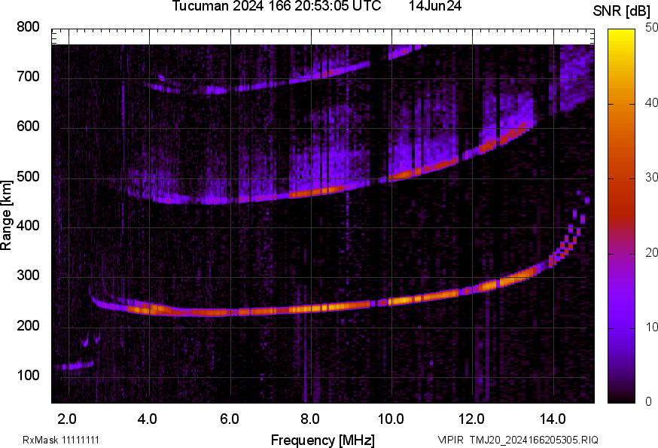The height and width of the screenshot is (448, 658).
Task: Click the x-axis tick label 4.0
Action: click(148, 419)
